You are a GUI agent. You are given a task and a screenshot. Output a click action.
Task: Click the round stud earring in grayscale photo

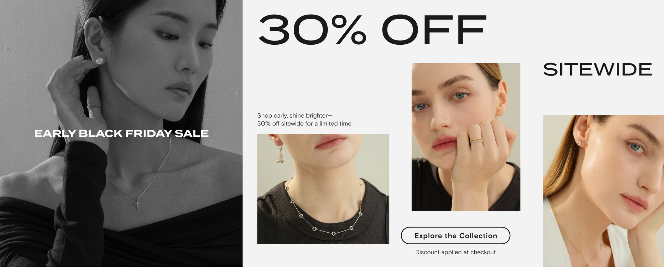(99, 61)
